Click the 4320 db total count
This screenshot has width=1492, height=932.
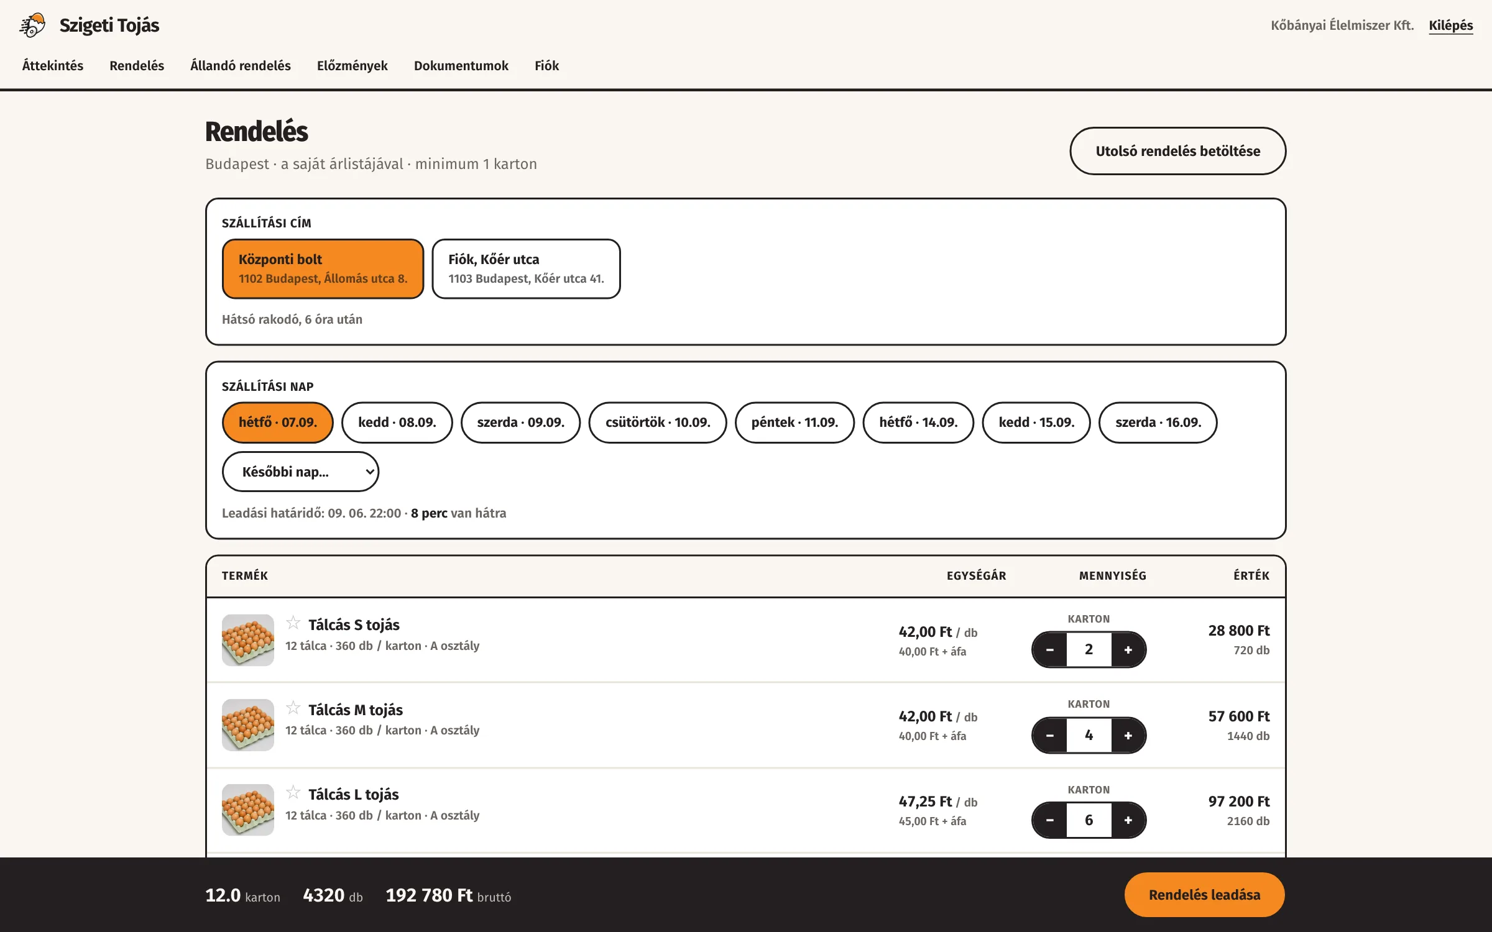(x=333, y=895)
